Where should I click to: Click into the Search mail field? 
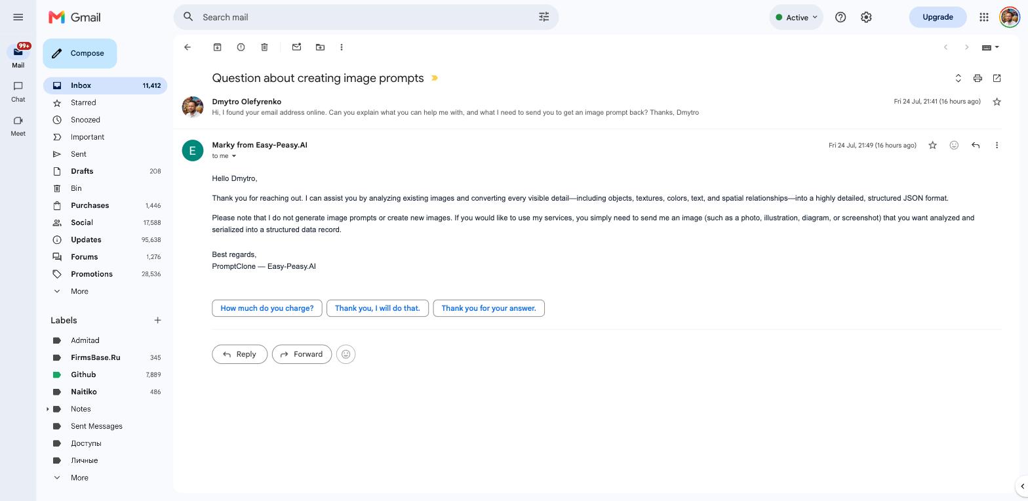click(x=367, y=17)
